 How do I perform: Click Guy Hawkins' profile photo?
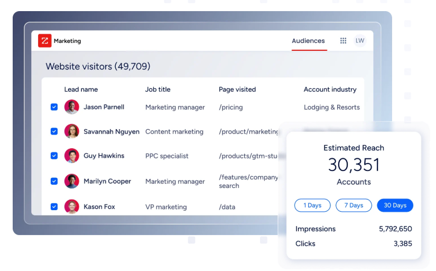click(x=72, y=156)
